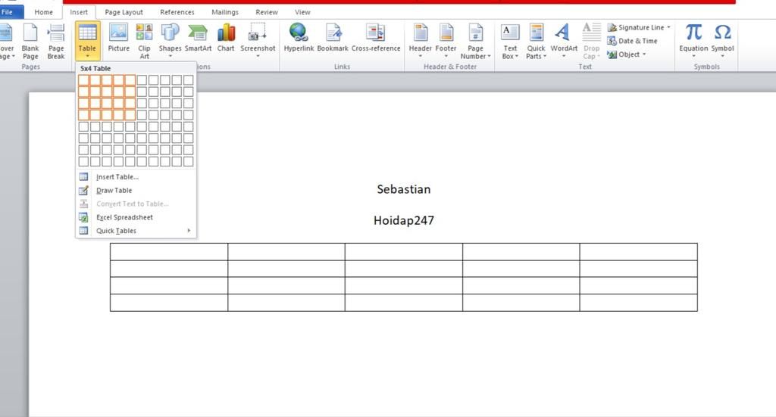The width and height of the screenshot is (776, 417).
Task: Expand the Signature Line dropdown arrow
Action: [668, 28]
